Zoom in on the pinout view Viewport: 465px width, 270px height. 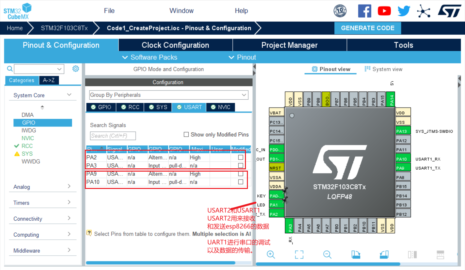271,254
